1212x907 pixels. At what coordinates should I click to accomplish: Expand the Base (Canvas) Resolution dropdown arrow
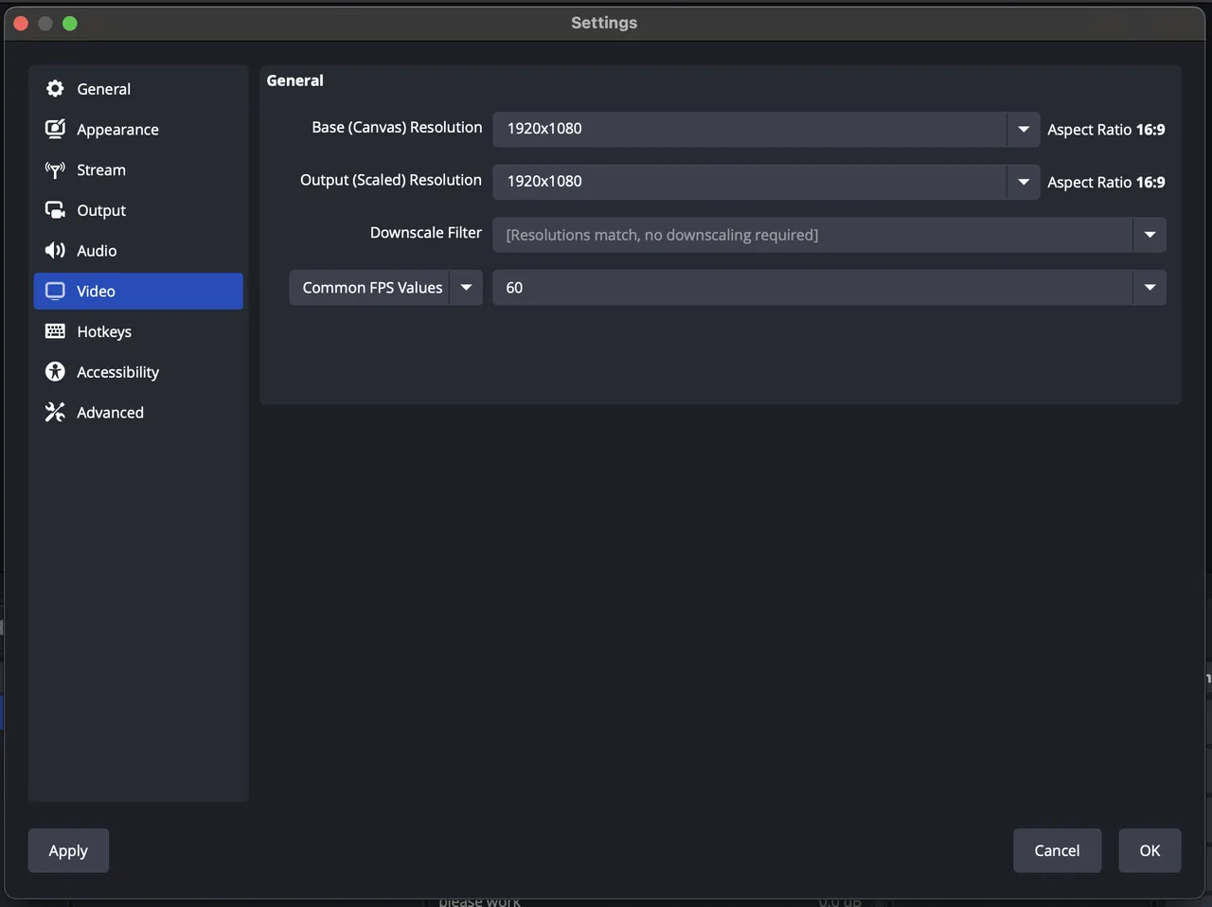coord(1023,129)
